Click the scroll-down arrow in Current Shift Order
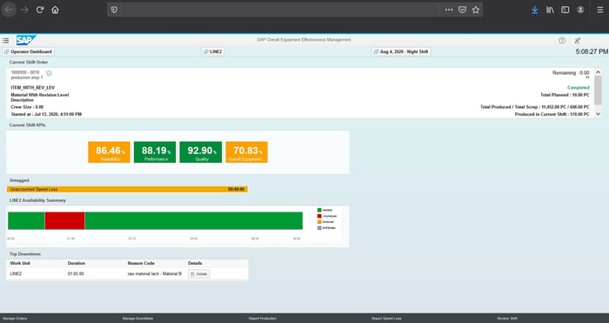 (599, 114)
